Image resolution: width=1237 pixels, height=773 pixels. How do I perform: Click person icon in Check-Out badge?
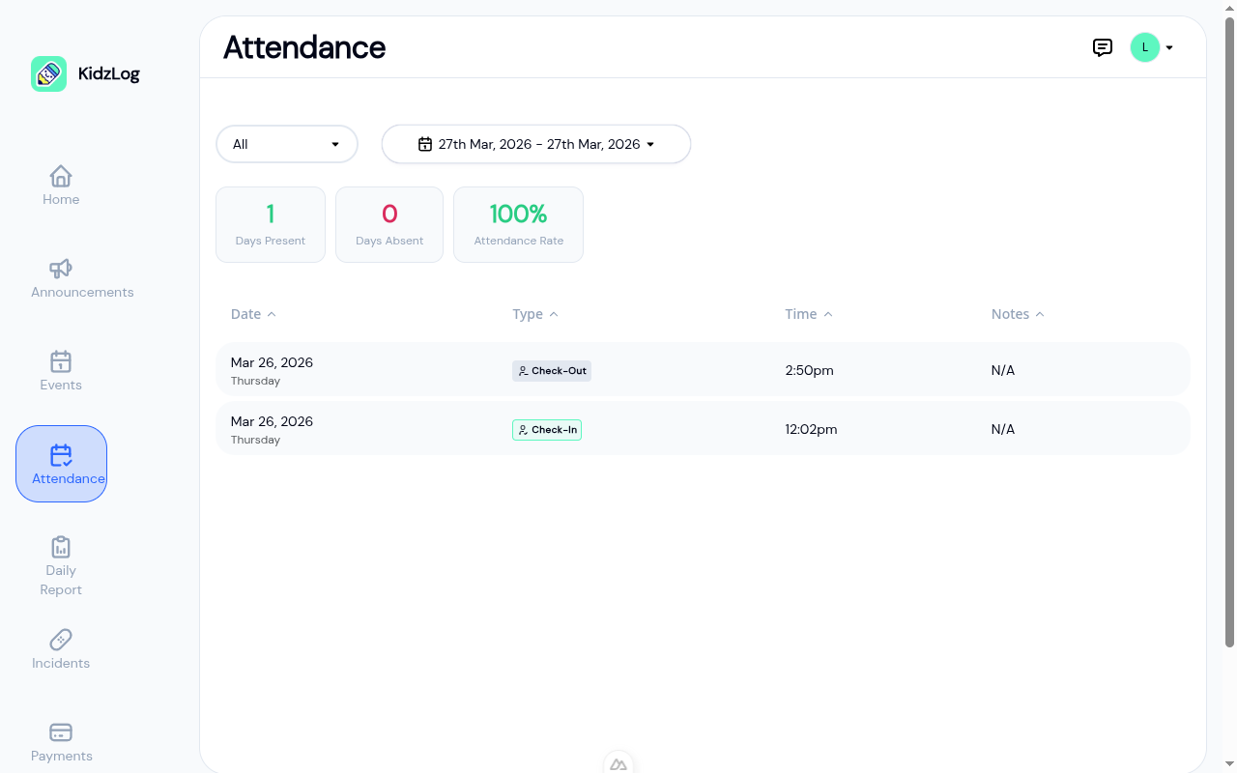pyautogui.click(x=523, y=371)
